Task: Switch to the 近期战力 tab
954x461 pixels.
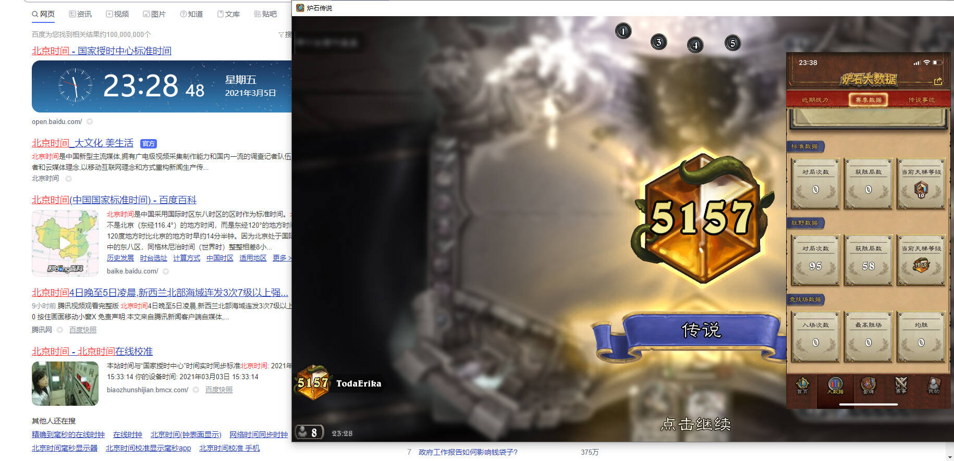Action: 815,99
